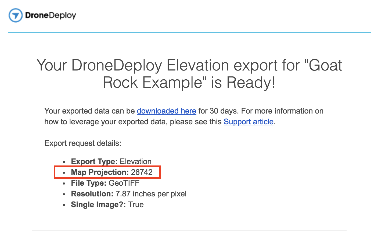This screenshot has width=374, height=233.
Task: Open the "downloaded here" link
Action: click(x=167, y=111)
